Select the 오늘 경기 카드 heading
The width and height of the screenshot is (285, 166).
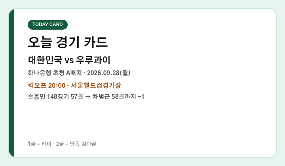[x=68, y=42]
